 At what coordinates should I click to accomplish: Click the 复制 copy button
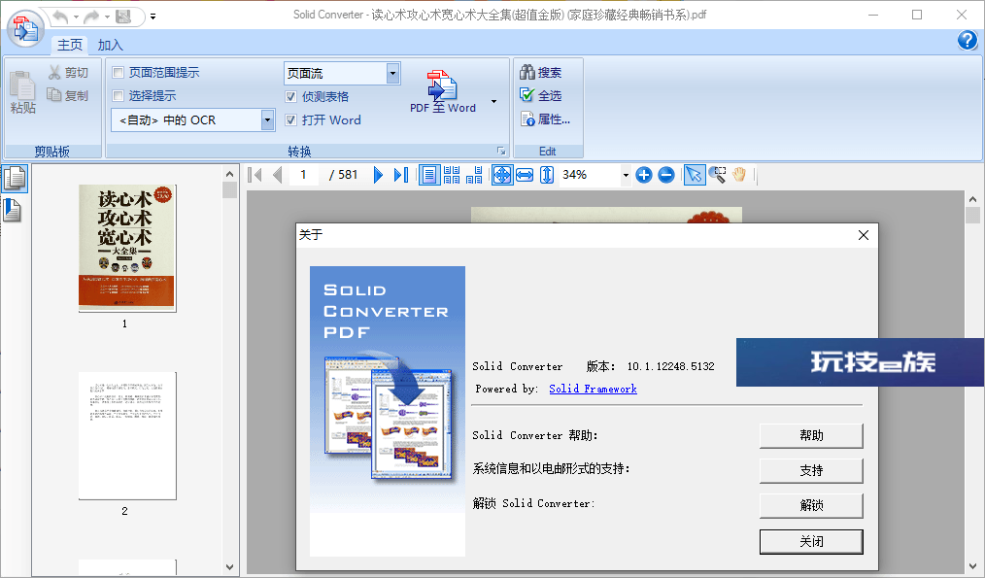pos(68,95)
